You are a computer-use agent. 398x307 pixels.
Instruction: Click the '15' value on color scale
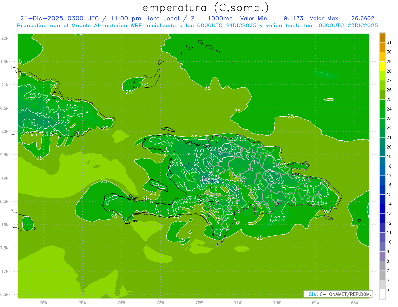[389, 194]
